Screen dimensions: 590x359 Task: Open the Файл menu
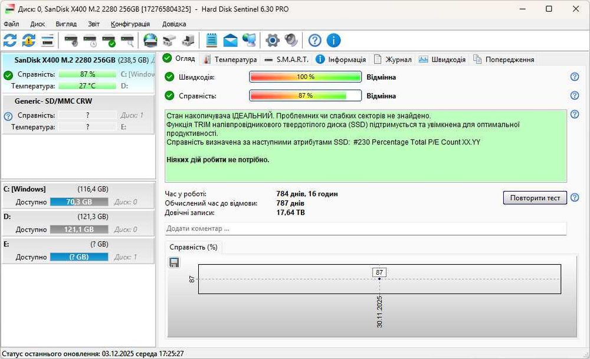[11, 24]
